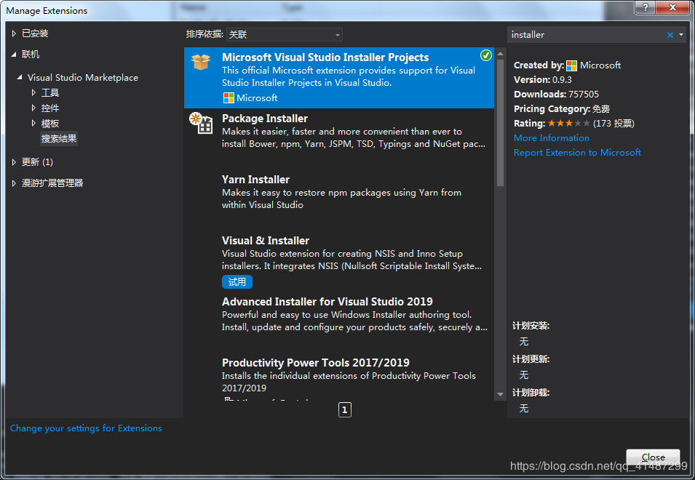Select Advanced Installer for Visual Studio 2019
This screenshot has height=480, width=695.
click(x=339, y=322)
